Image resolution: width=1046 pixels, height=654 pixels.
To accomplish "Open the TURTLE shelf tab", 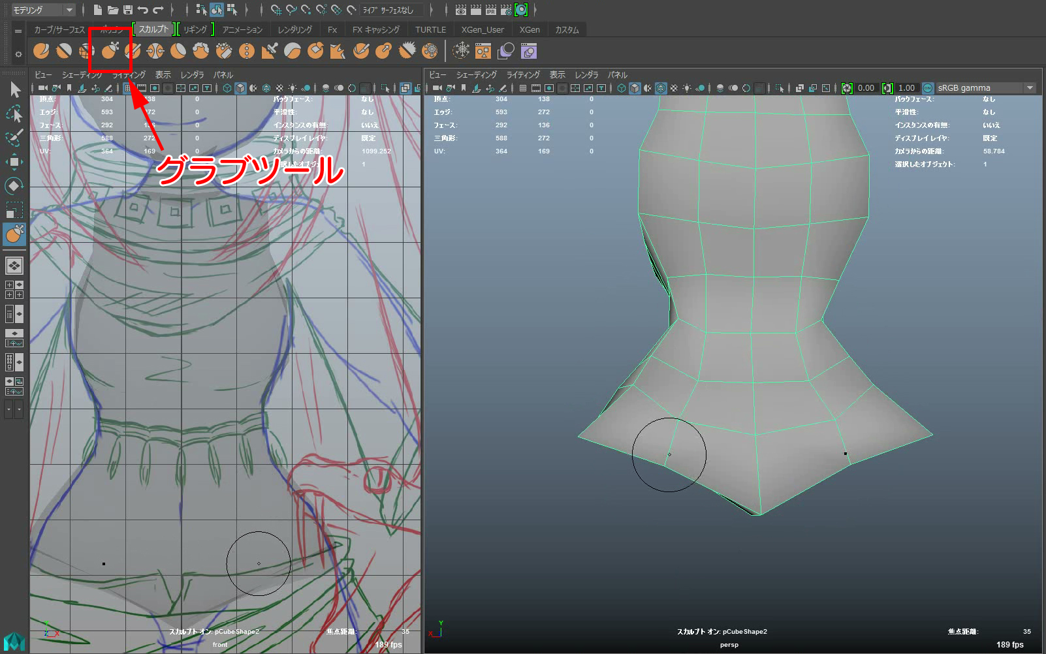I will click(431, 29).
